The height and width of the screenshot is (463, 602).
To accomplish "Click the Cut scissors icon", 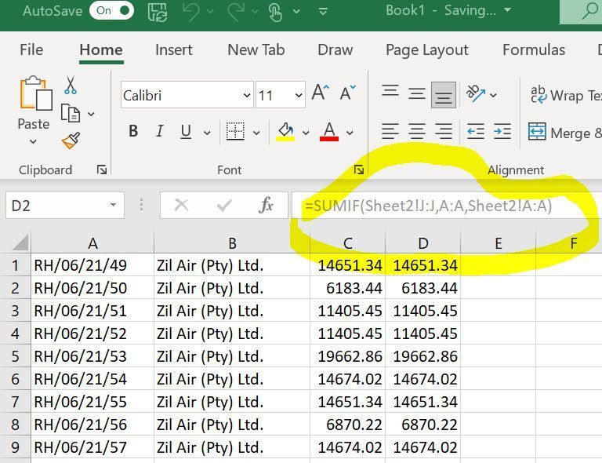I will [71, 85].
